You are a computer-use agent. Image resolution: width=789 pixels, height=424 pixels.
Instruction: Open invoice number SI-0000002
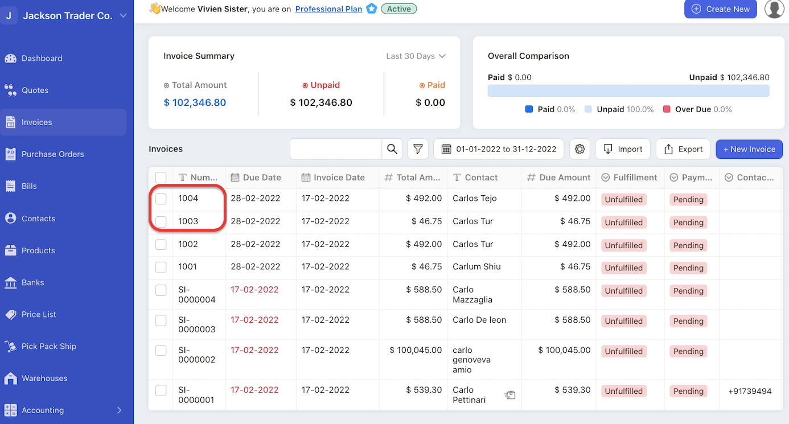196,355
